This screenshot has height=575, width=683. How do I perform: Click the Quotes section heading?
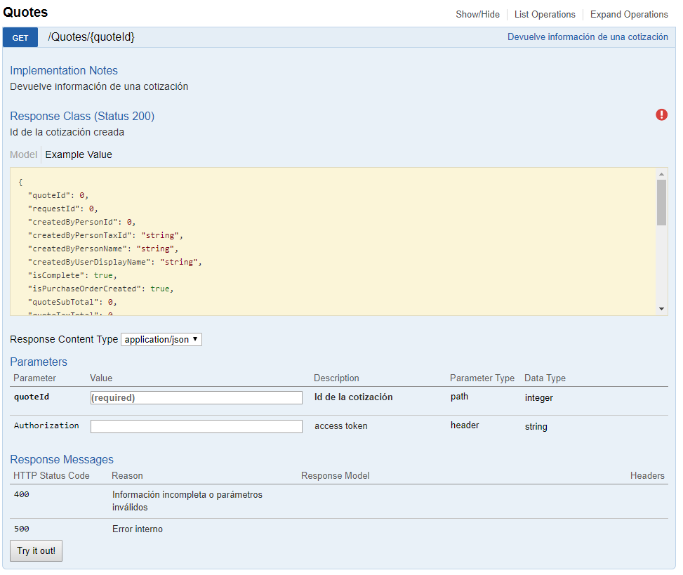(x=26, y=12)
